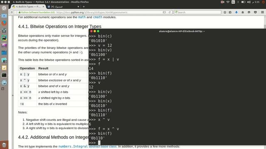Launch Firefox from the dock

coord(4,23)
